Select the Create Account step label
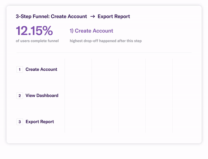The height and width of the screenshot is (159, 208). pyautogui.click(x=41, y=70)
